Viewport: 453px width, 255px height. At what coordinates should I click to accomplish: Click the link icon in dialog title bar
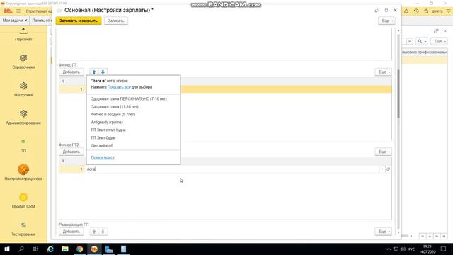(x=377, y=10)
